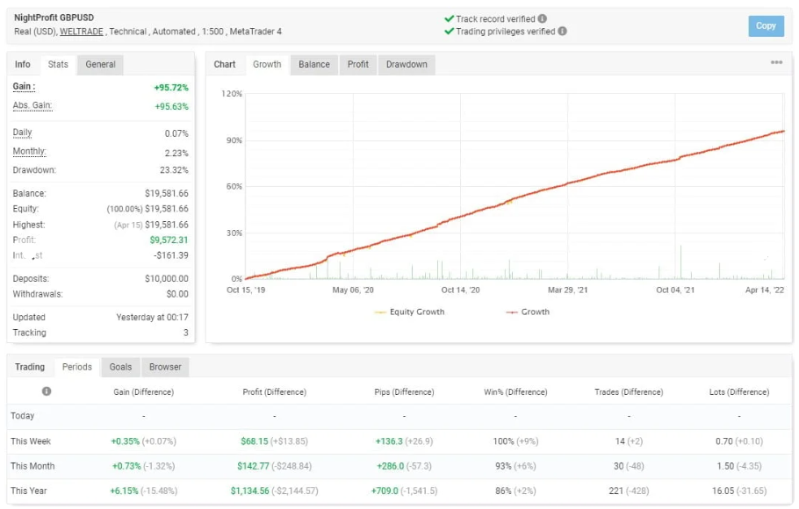The width and height of the screenshot is (799, 509).
Task: Open the General tab
Action: click(100, 64)
